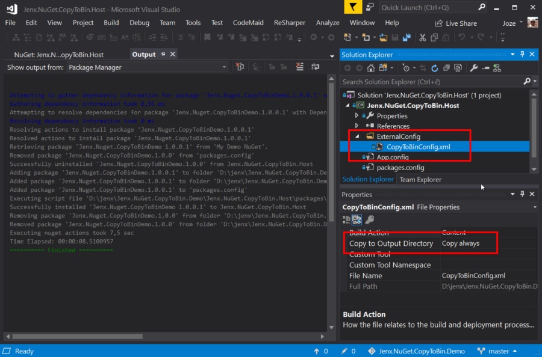The image size is (542, 357).
Task: Open search options dropdown in Solution Explorer
Action: pyautogui.click(x=535, y=81)
